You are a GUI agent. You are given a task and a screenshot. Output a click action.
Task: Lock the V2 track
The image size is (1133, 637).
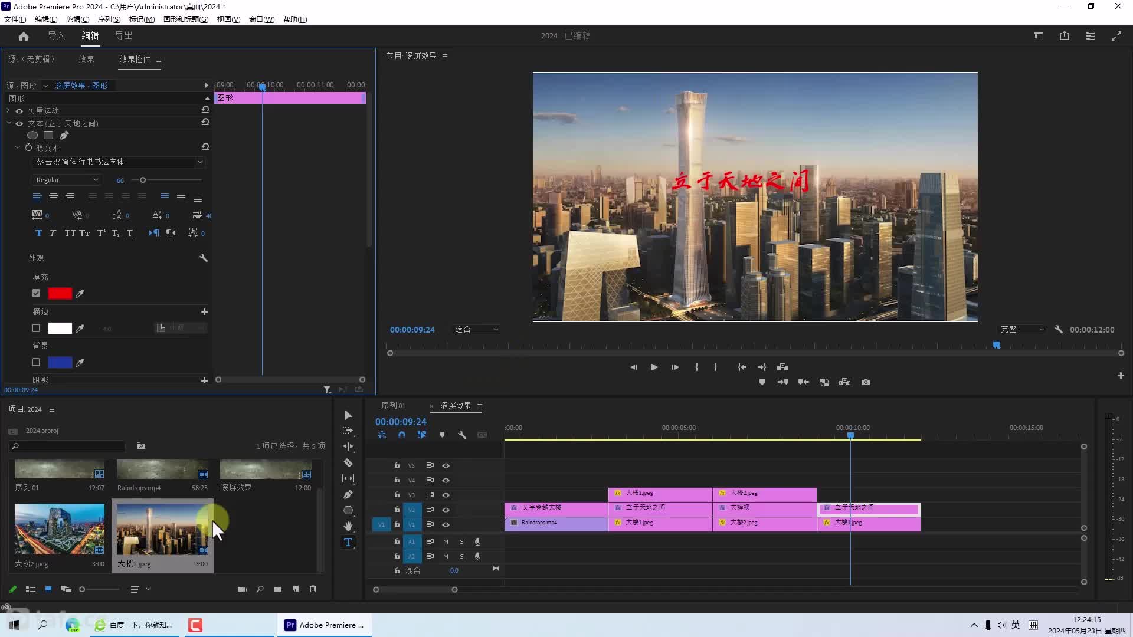point(397,510)
